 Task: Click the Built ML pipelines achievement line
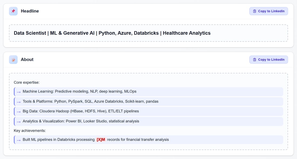148,140
